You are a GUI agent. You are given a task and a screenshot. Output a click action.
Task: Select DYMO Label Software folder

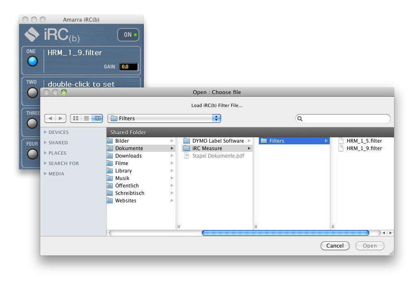point(217,141)
